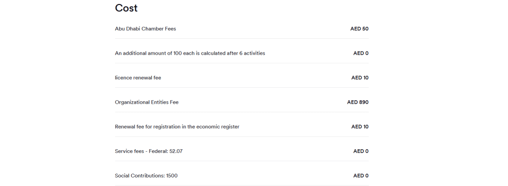Click AED 0 next to additional activities row
Image resolution: width=508 pixels, height=186 pixels.
coord(361,53)
